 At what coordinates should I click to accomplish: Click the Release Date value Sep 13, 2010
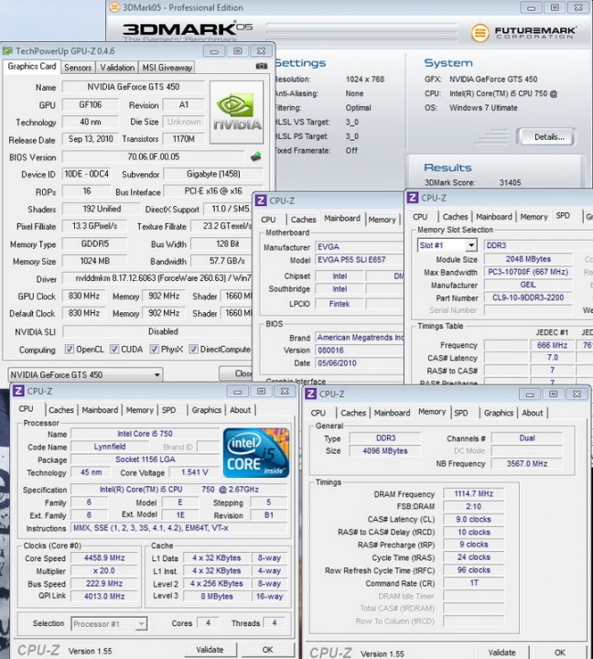click(x=91, y=139)
